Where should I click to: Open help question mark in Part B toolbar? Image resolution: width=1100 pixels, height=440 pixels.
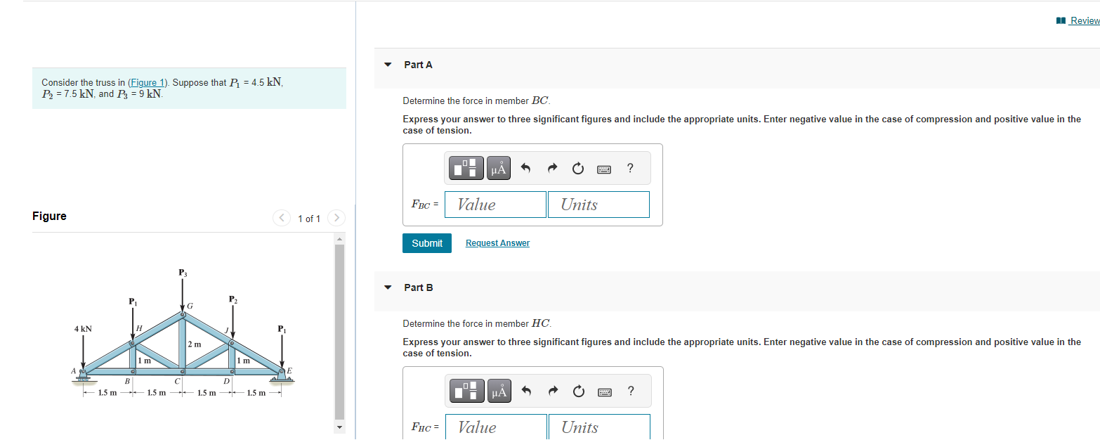pyautogui.click(x=630, y=391)
